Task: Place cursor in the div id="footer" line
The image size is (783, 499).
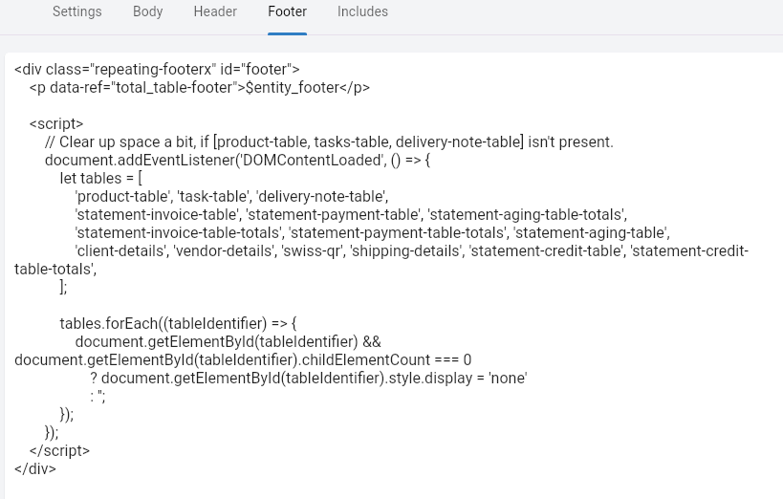Action: click(158, 69)
